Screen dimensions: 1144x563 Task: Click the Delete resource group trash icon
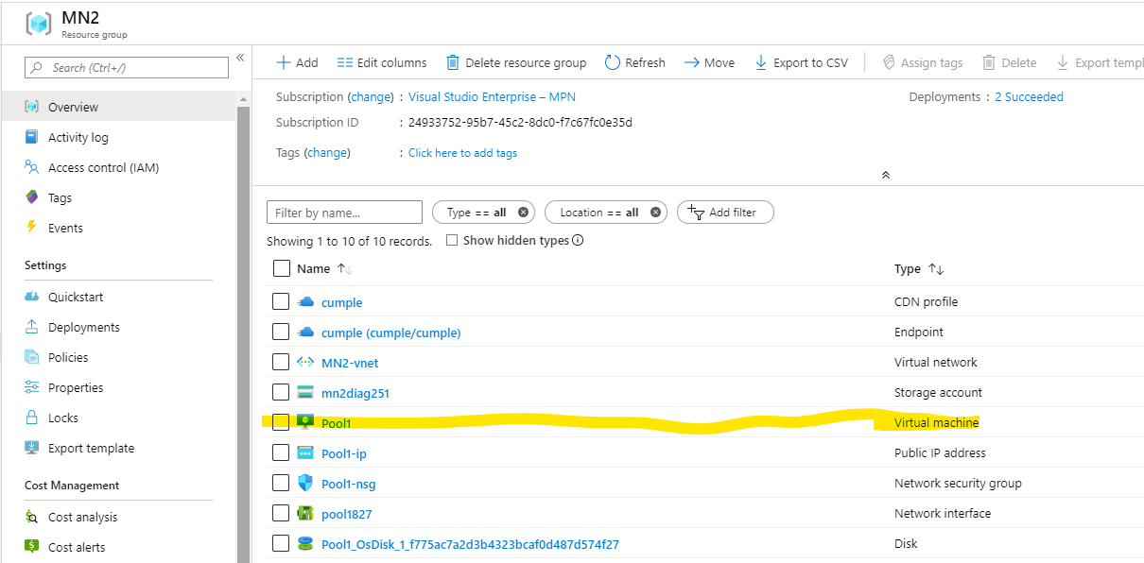(453, 62)
